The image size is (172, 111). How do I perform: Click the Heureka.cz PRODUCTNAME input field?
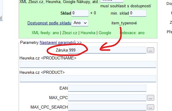[88, 64]
